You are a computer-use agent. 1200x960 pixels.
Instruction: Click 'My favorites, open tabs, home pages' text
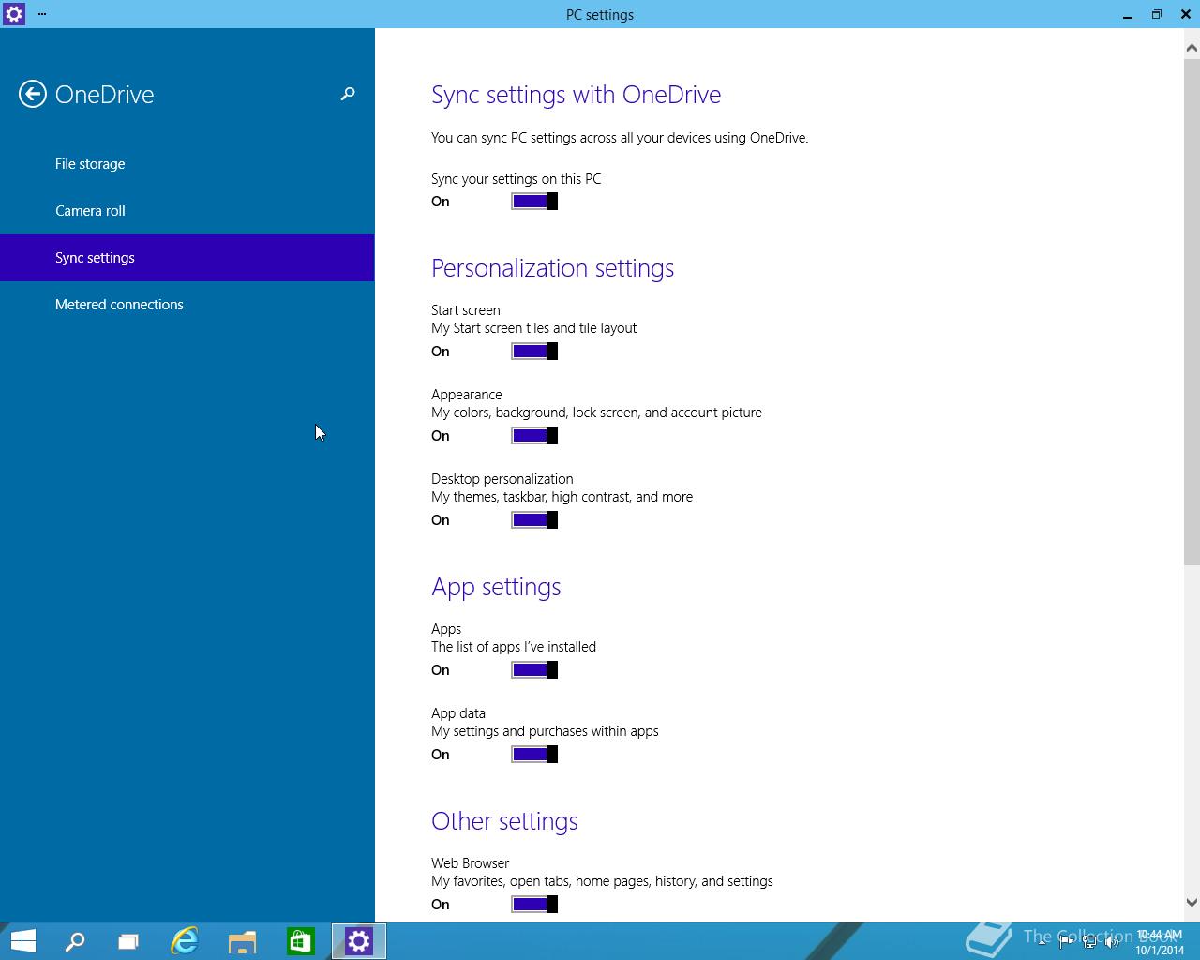point(602,881)
